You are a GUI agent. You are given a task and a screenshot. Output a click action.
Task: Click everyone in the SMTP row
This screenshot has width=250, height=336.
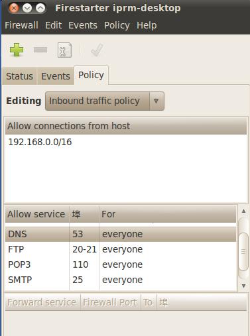[122, 280]
